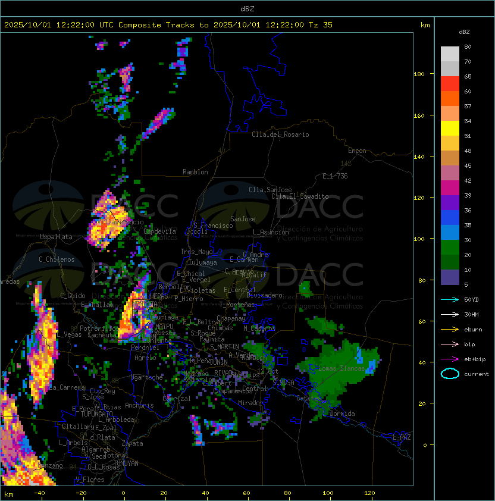Click the orange 57 dBZ color swatch
The image size is (495, 501).
(x=450, y=99)
